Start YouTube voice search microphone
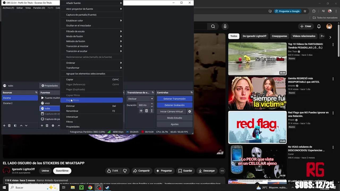The image size is (340, 191). (225, 26)
